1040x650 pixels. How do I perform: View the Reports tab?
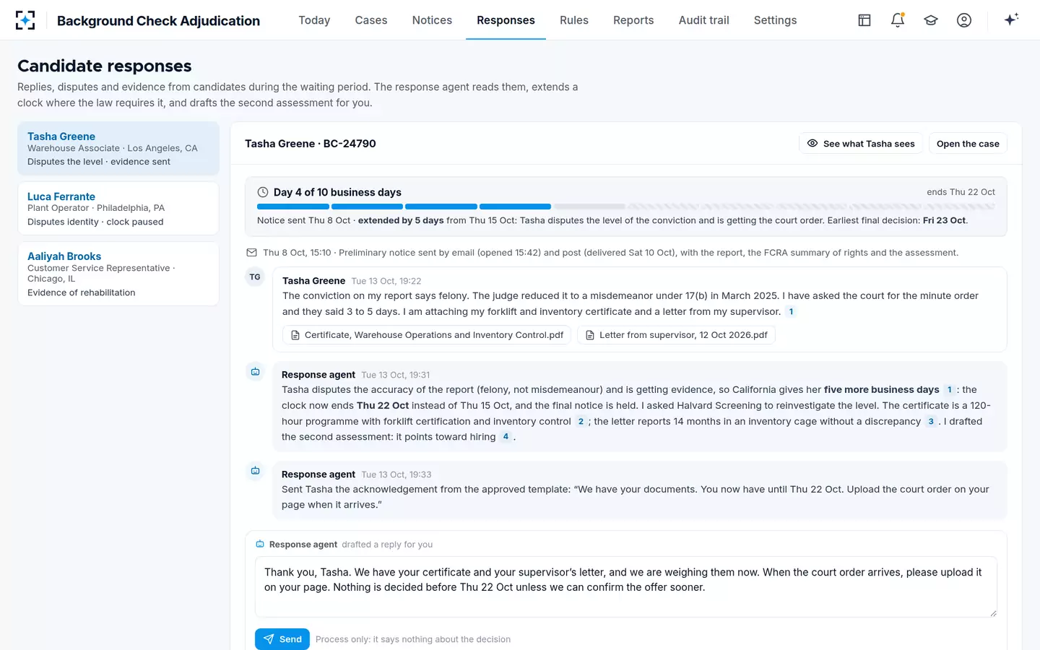pyautogui.click(x=633, y=20)
